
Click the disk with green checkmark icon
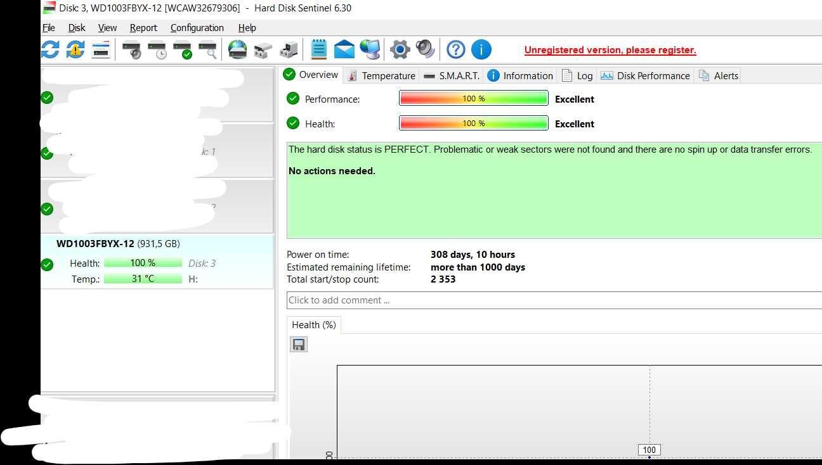pyautogui.click(x=183, y=49)
